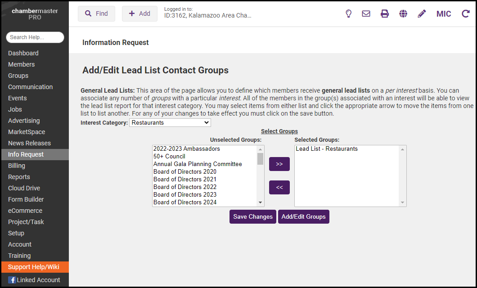Screen dimensions: 477x288
Task: Go to Dashboard in sidebar
Action: coord(23,53)
